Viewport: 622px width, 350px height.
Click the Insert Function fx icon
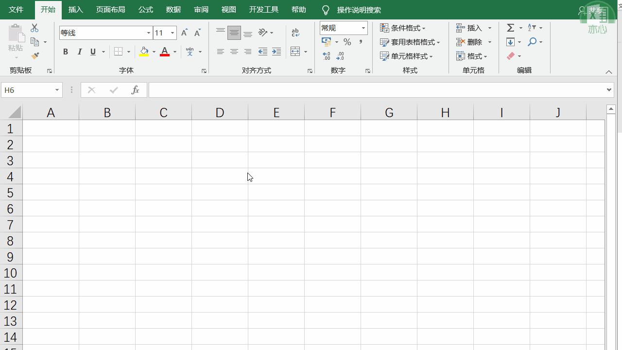pyautogui.click(x=136, y=90)
